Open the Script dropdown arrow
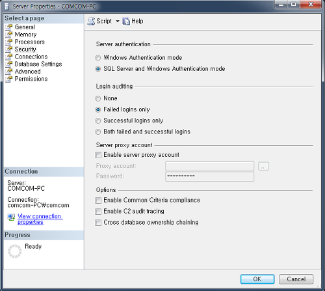This screenshot has height=291, width=325. pos(118,21)
